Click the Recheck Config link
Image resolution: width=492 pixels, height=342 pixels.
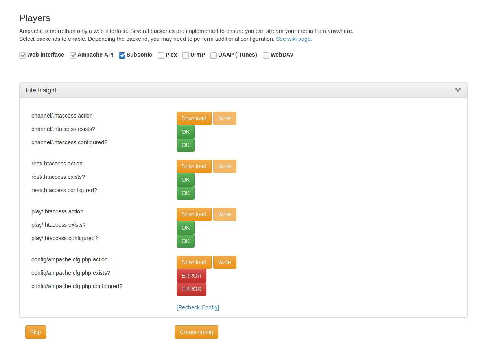198,307
